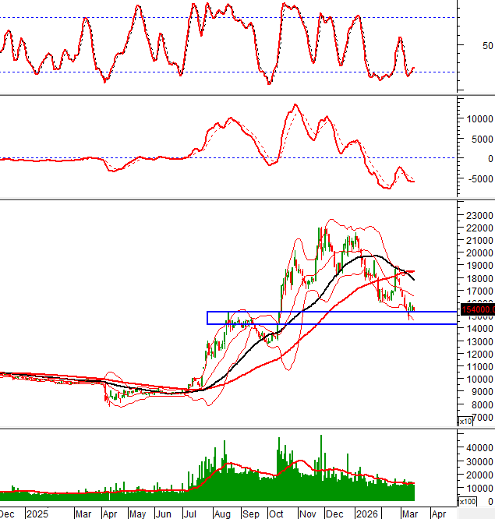
Task: Click the x100 volume scale multiplier box
Action: [467, 500]
